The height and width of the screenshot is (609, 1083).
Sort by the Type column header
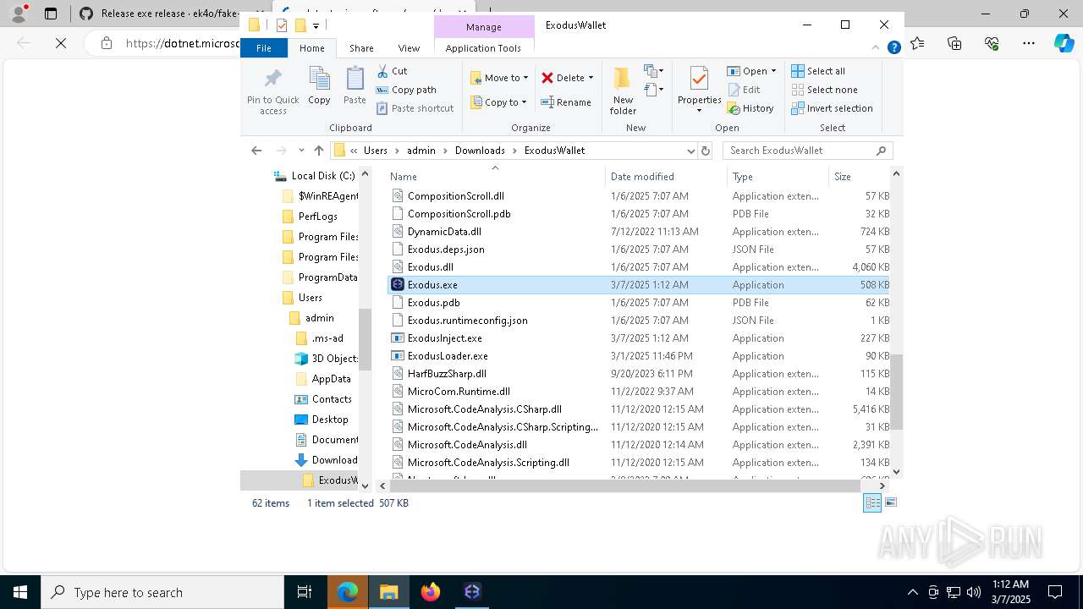pos(778,176)
